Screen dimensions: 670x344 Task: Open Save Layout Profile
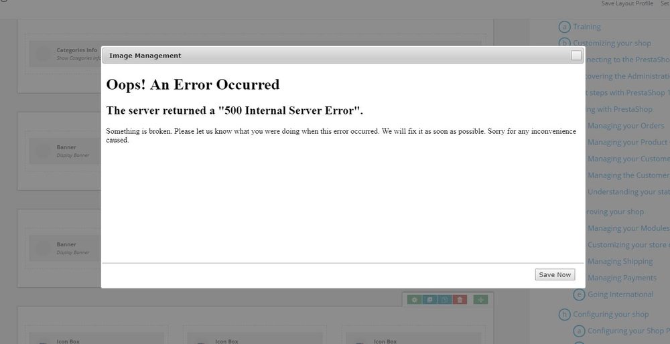click(627, 3)
